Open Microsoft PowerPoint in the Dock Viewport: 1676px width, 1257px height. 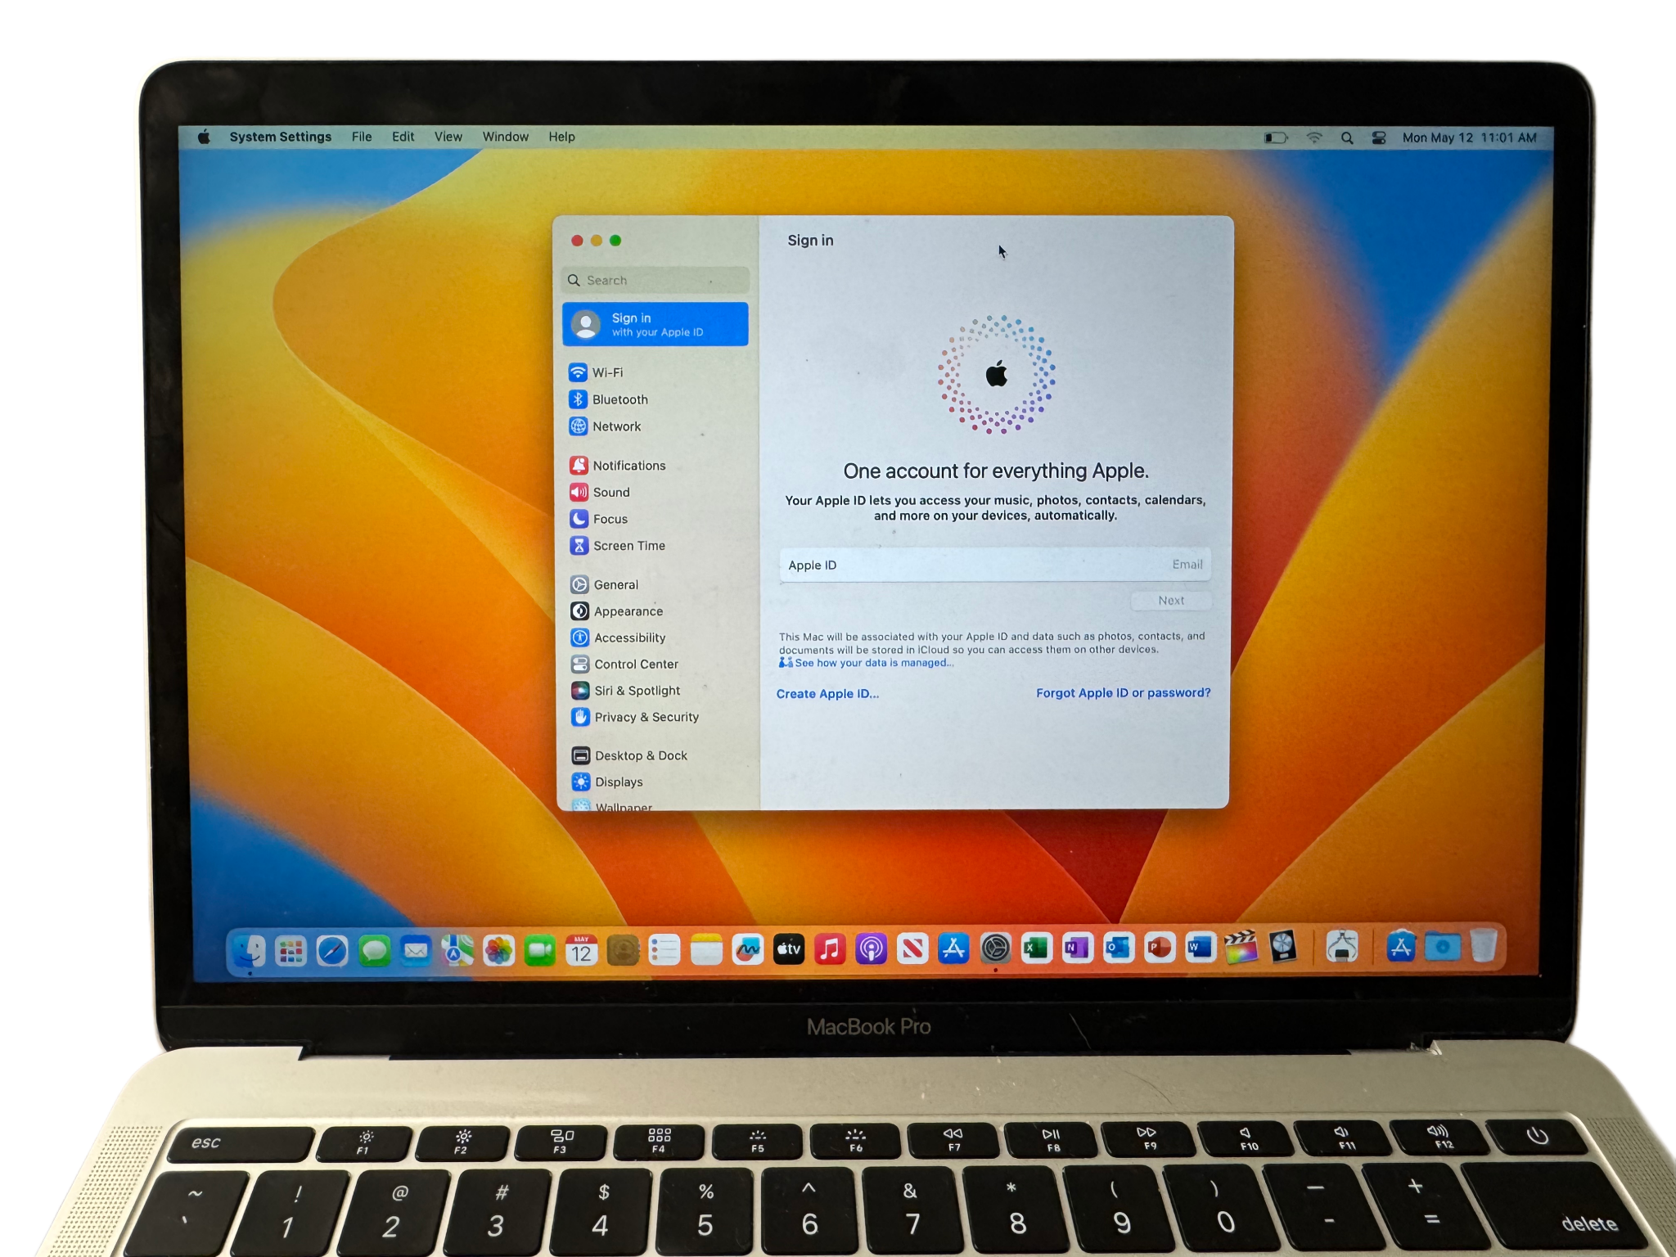click(x=1160, y=948)
